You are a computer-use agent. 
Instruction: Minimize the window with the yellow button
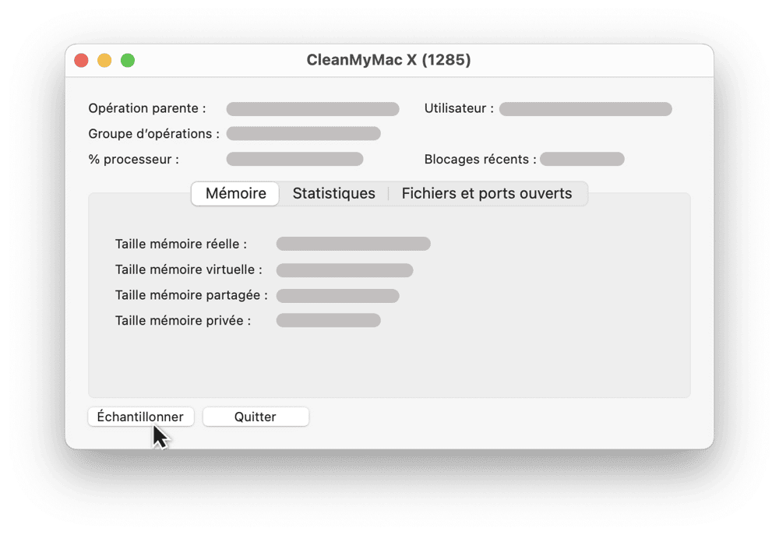pos(104,60)
